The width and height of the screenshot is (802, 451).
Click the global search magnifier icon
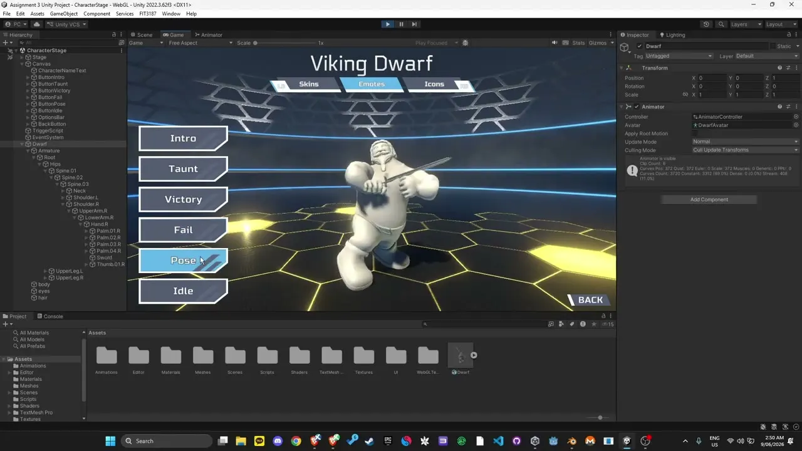[x=720, y=24]
